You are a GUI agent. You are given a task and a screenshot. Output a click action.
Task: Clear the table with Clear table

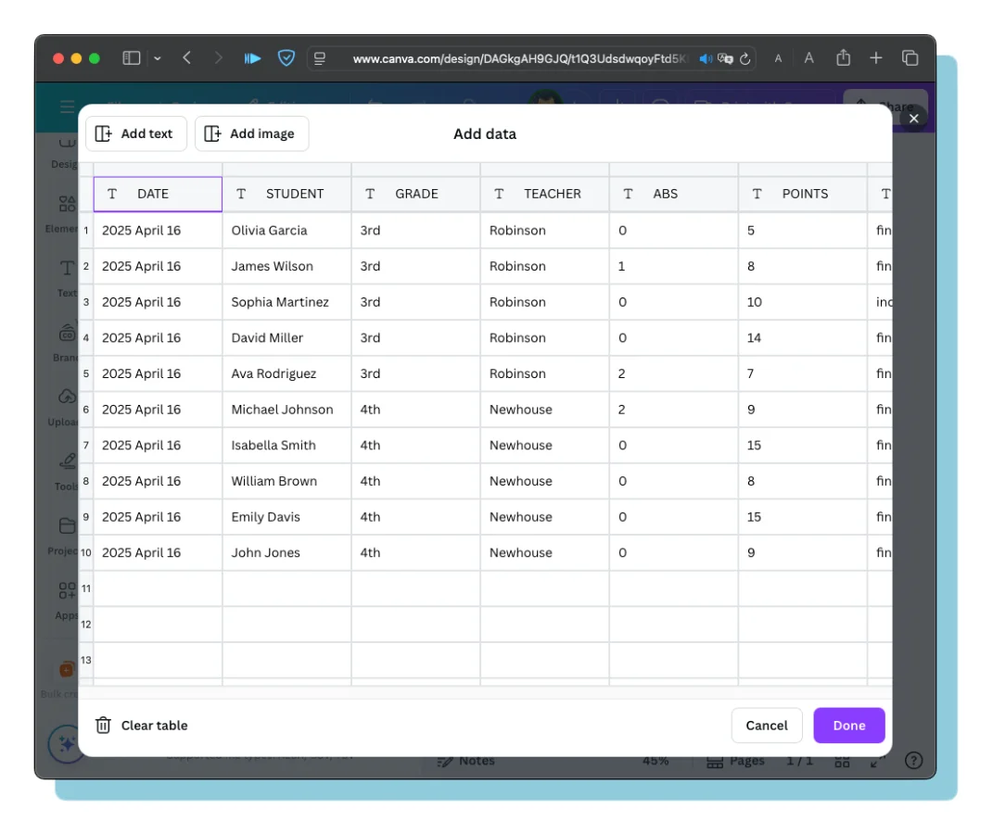141,726
